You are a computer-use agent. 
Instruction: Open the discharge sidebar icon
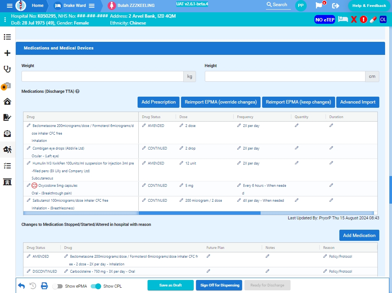click(x=7, y=150)
